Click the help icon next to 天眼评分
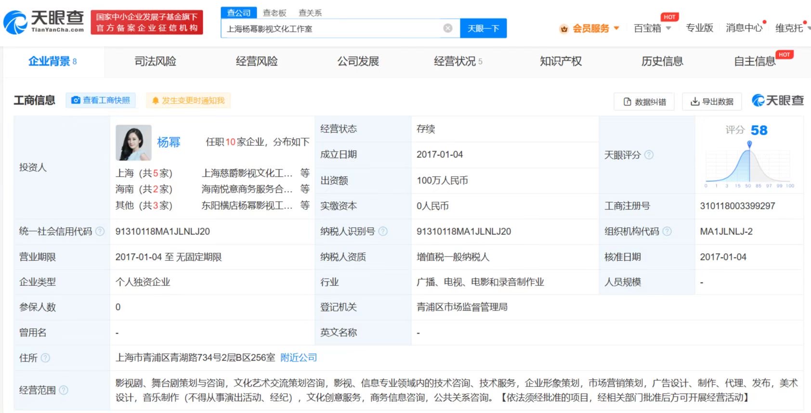Viewport: 811px width, 413px height. click(x=649, y=155)
